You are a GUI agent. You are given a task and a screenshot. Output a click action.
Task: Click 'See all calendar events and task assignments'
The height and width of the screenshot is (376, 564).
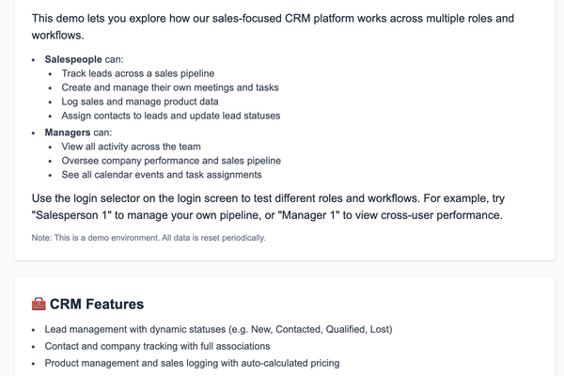[x=162, y=175]
